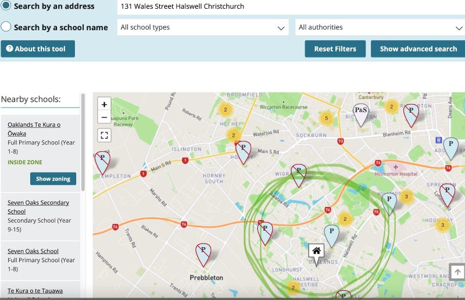Select the P&S school marker near Riccarton
The image size is (465, 300).
(x=361, y=112)
